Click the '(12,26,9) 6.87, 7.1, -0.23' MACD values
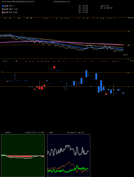Image resolution: width=134 pixels, height=177 pixels. [x=34, y=132]
